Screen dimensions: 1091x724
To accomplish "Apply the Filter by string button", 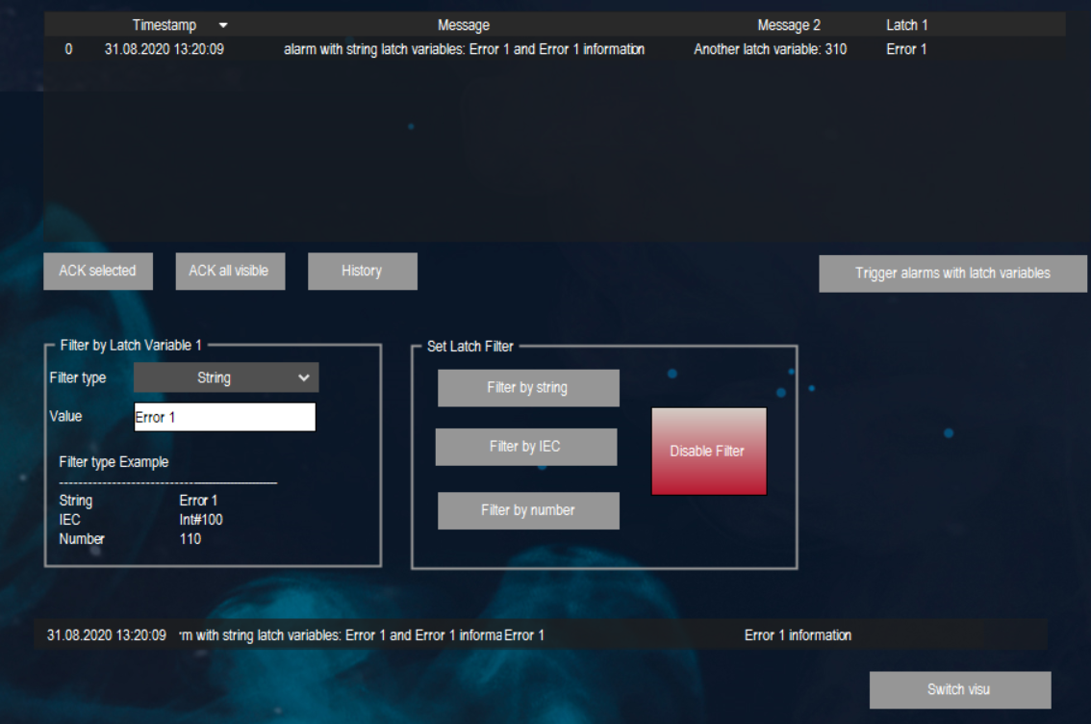I will point(527,388).
